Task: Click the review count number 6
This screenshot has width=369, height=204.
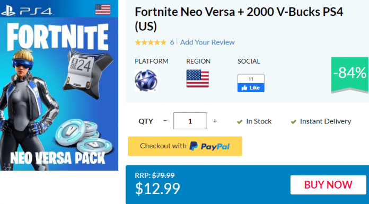Action: [172, 42]
